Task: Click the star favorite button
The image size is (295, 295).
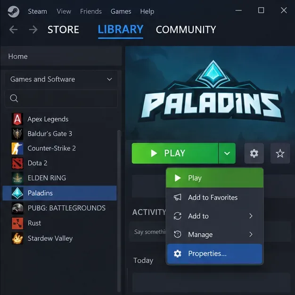Action: click(x=280, y=153)
